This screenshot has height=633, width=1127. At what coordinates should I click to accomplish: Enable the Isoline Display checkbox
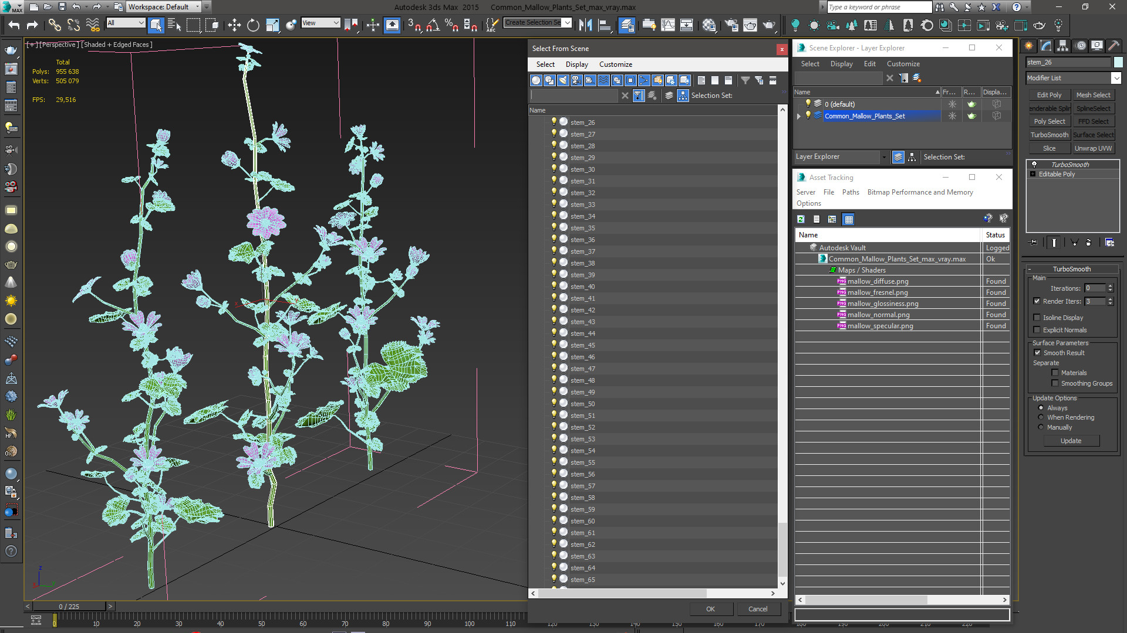click(1037, 318)
